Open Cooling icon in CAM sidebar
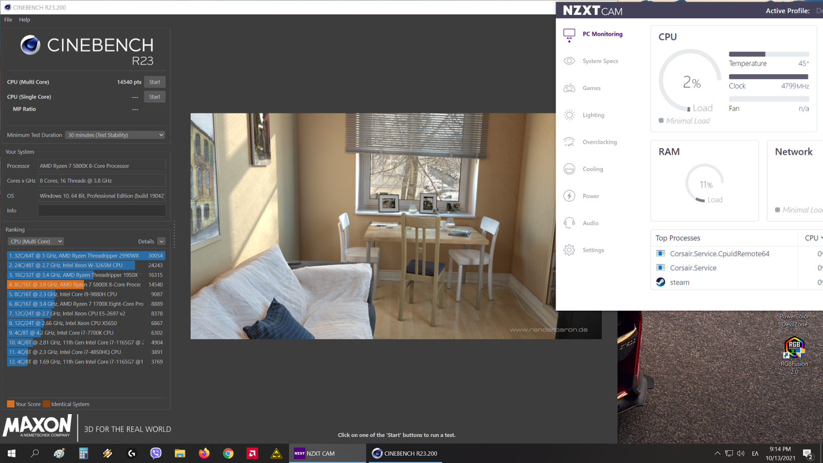Viewport: 823px width, 463px height. pos(569,169)
